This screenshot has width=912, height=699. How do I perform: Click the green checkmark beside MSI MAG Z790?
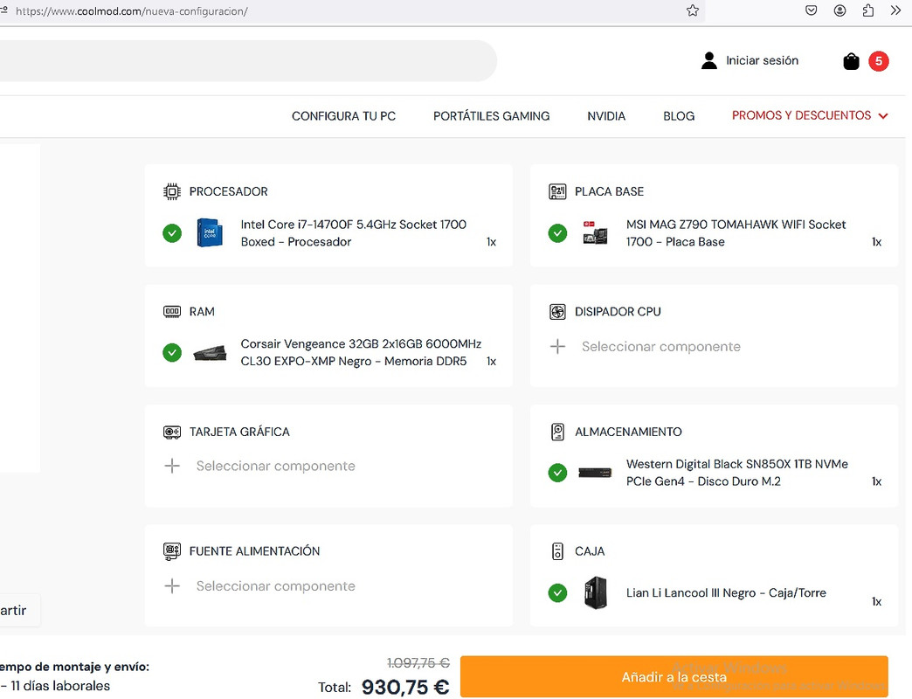[x=557, y=233]
